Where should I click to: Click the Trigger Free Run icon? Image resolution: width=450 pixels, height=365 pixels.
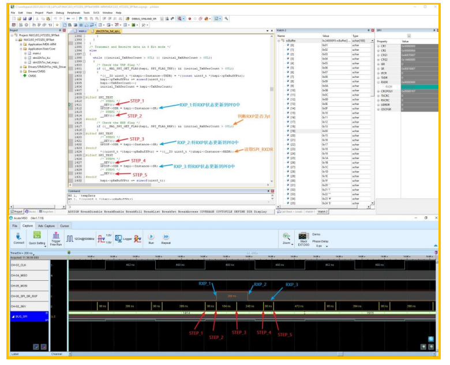(x=56, y=239)
